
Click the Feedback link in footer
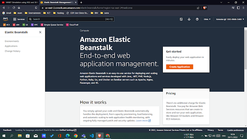point(7,130)
